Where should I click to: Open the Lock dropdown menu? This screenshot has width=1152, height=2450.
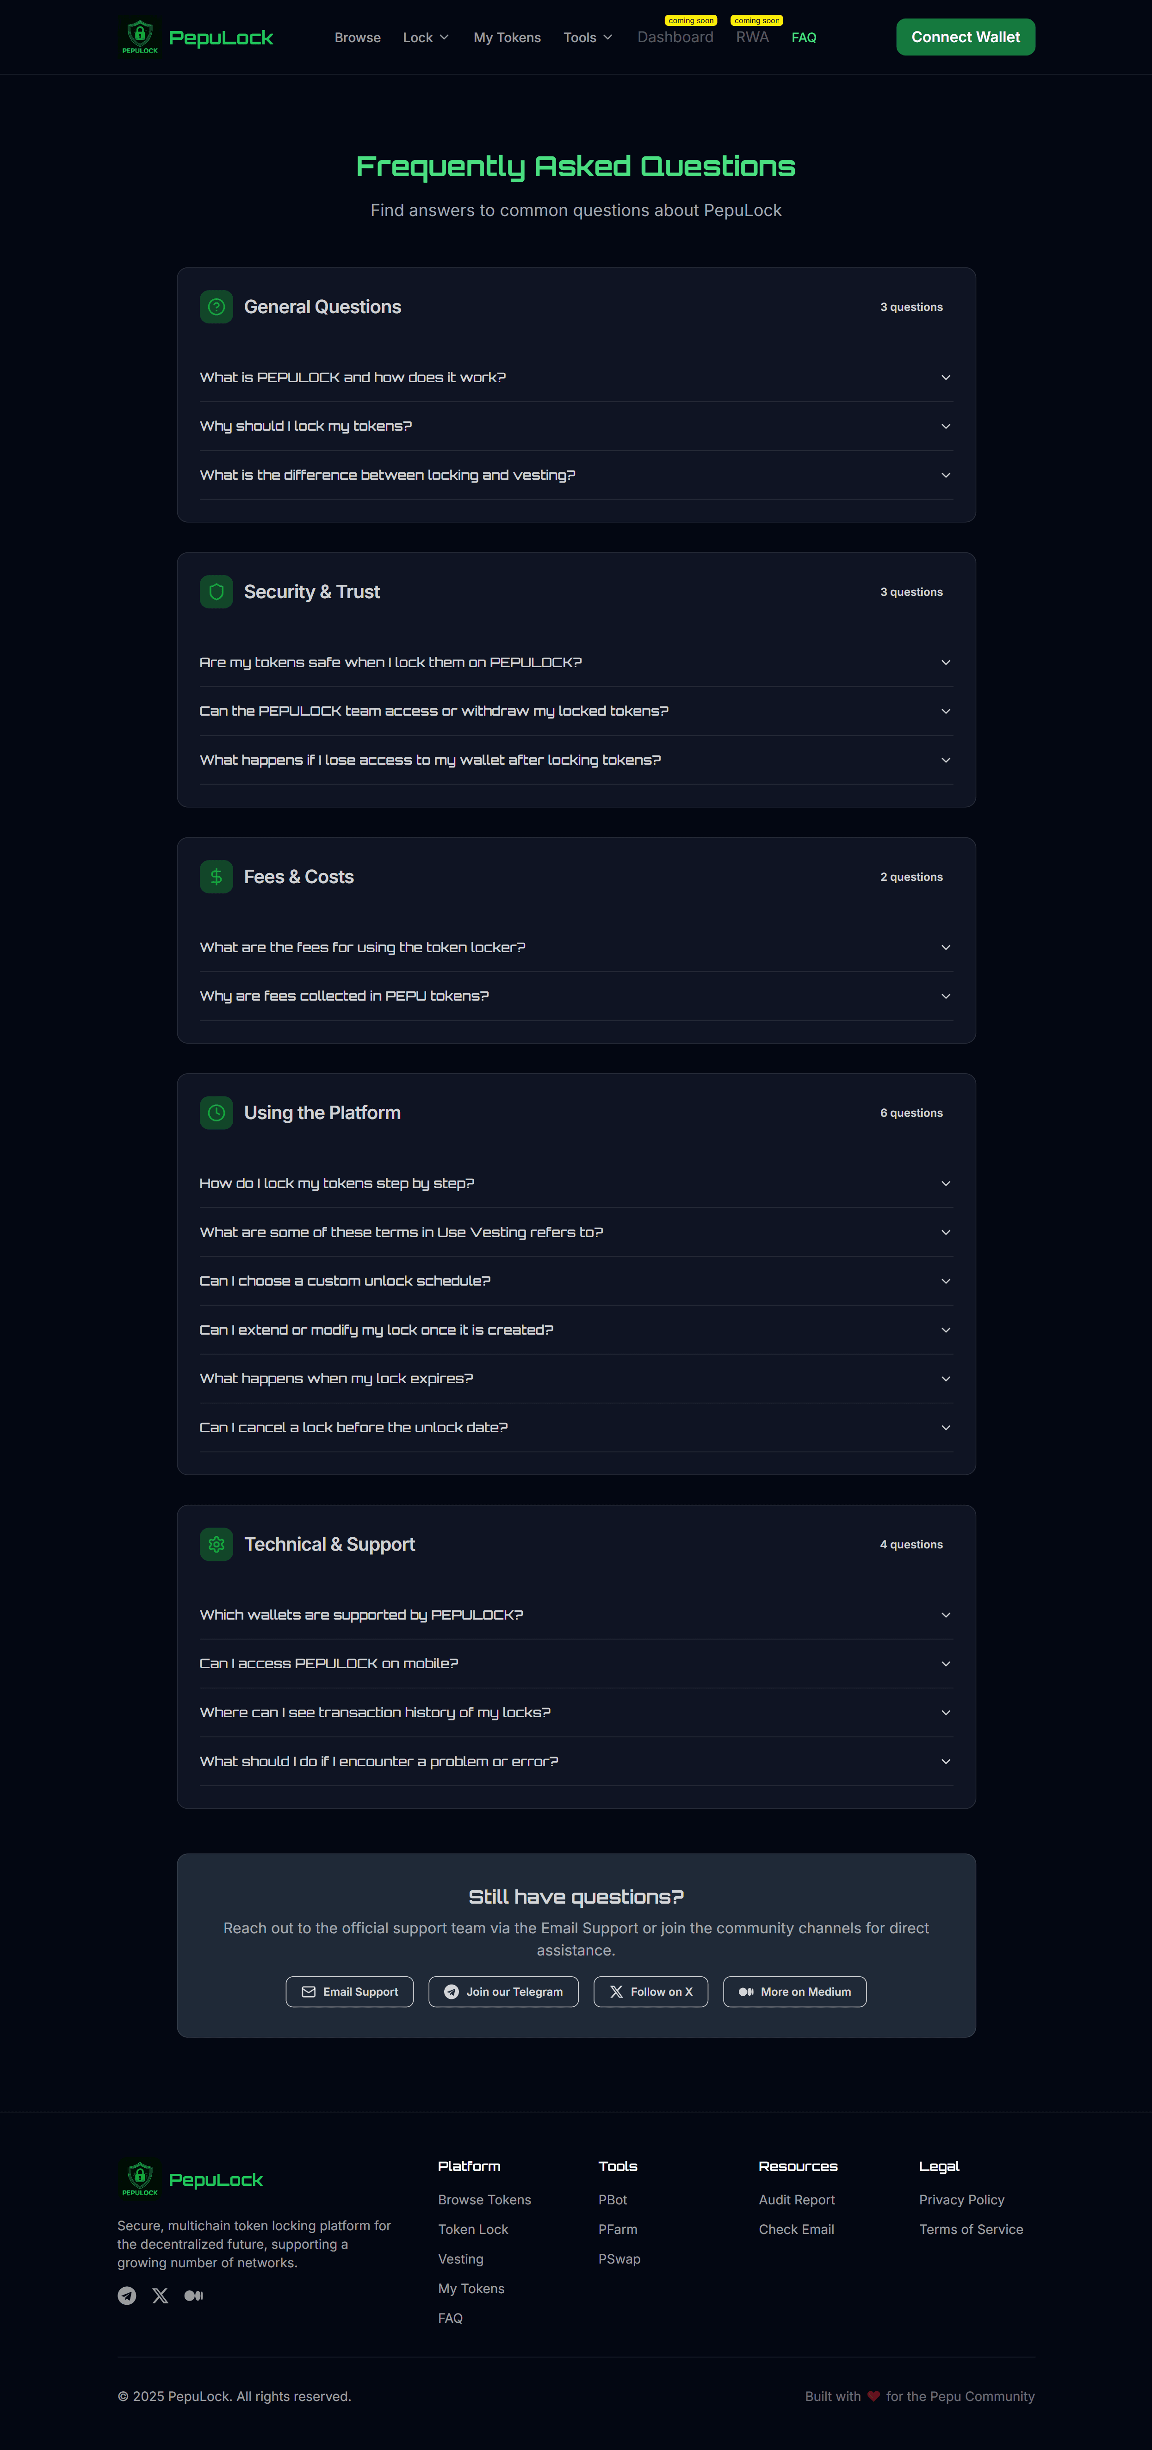pos(425,37)
